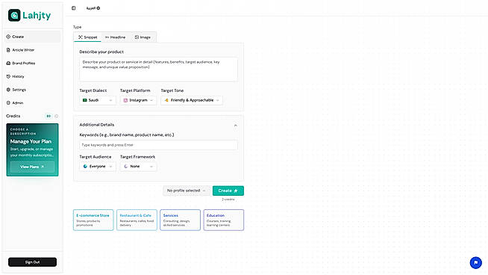
Task: Click the Lahjty logo icon
Action: pos(14,15)
